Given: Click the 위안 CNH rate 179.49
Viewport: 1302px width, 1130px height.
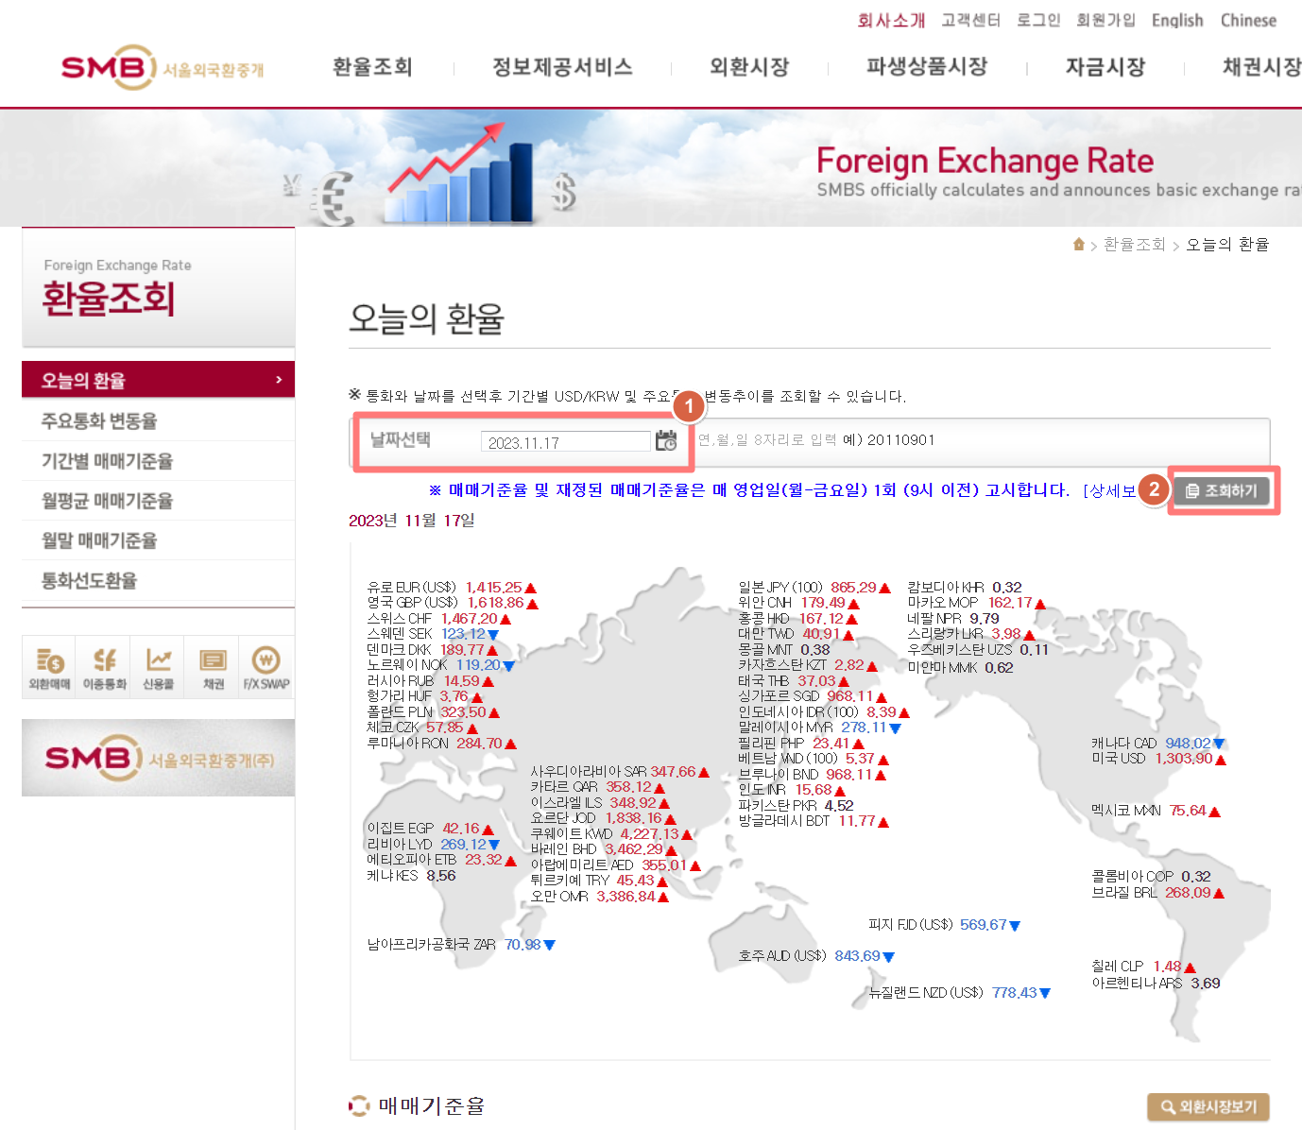Looking at the screenshot, I should point(823,603).
